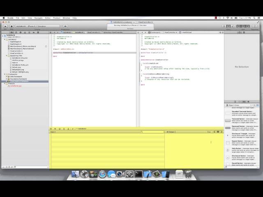Viewport: 263px width, 197px height.
Task: Open the Window menu
Action: pyautogui.click(x=66, y=18)
